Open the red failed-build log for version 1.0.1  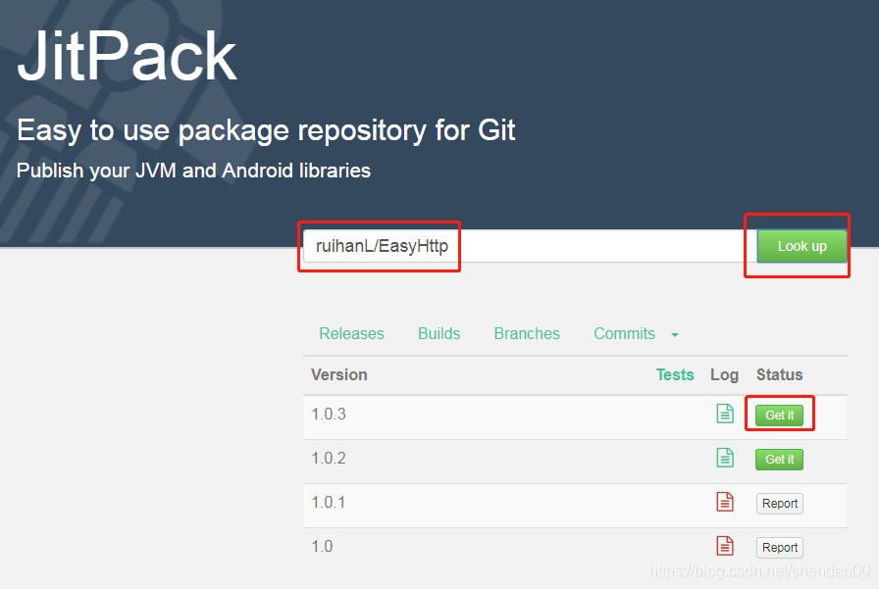click(725, 502)
